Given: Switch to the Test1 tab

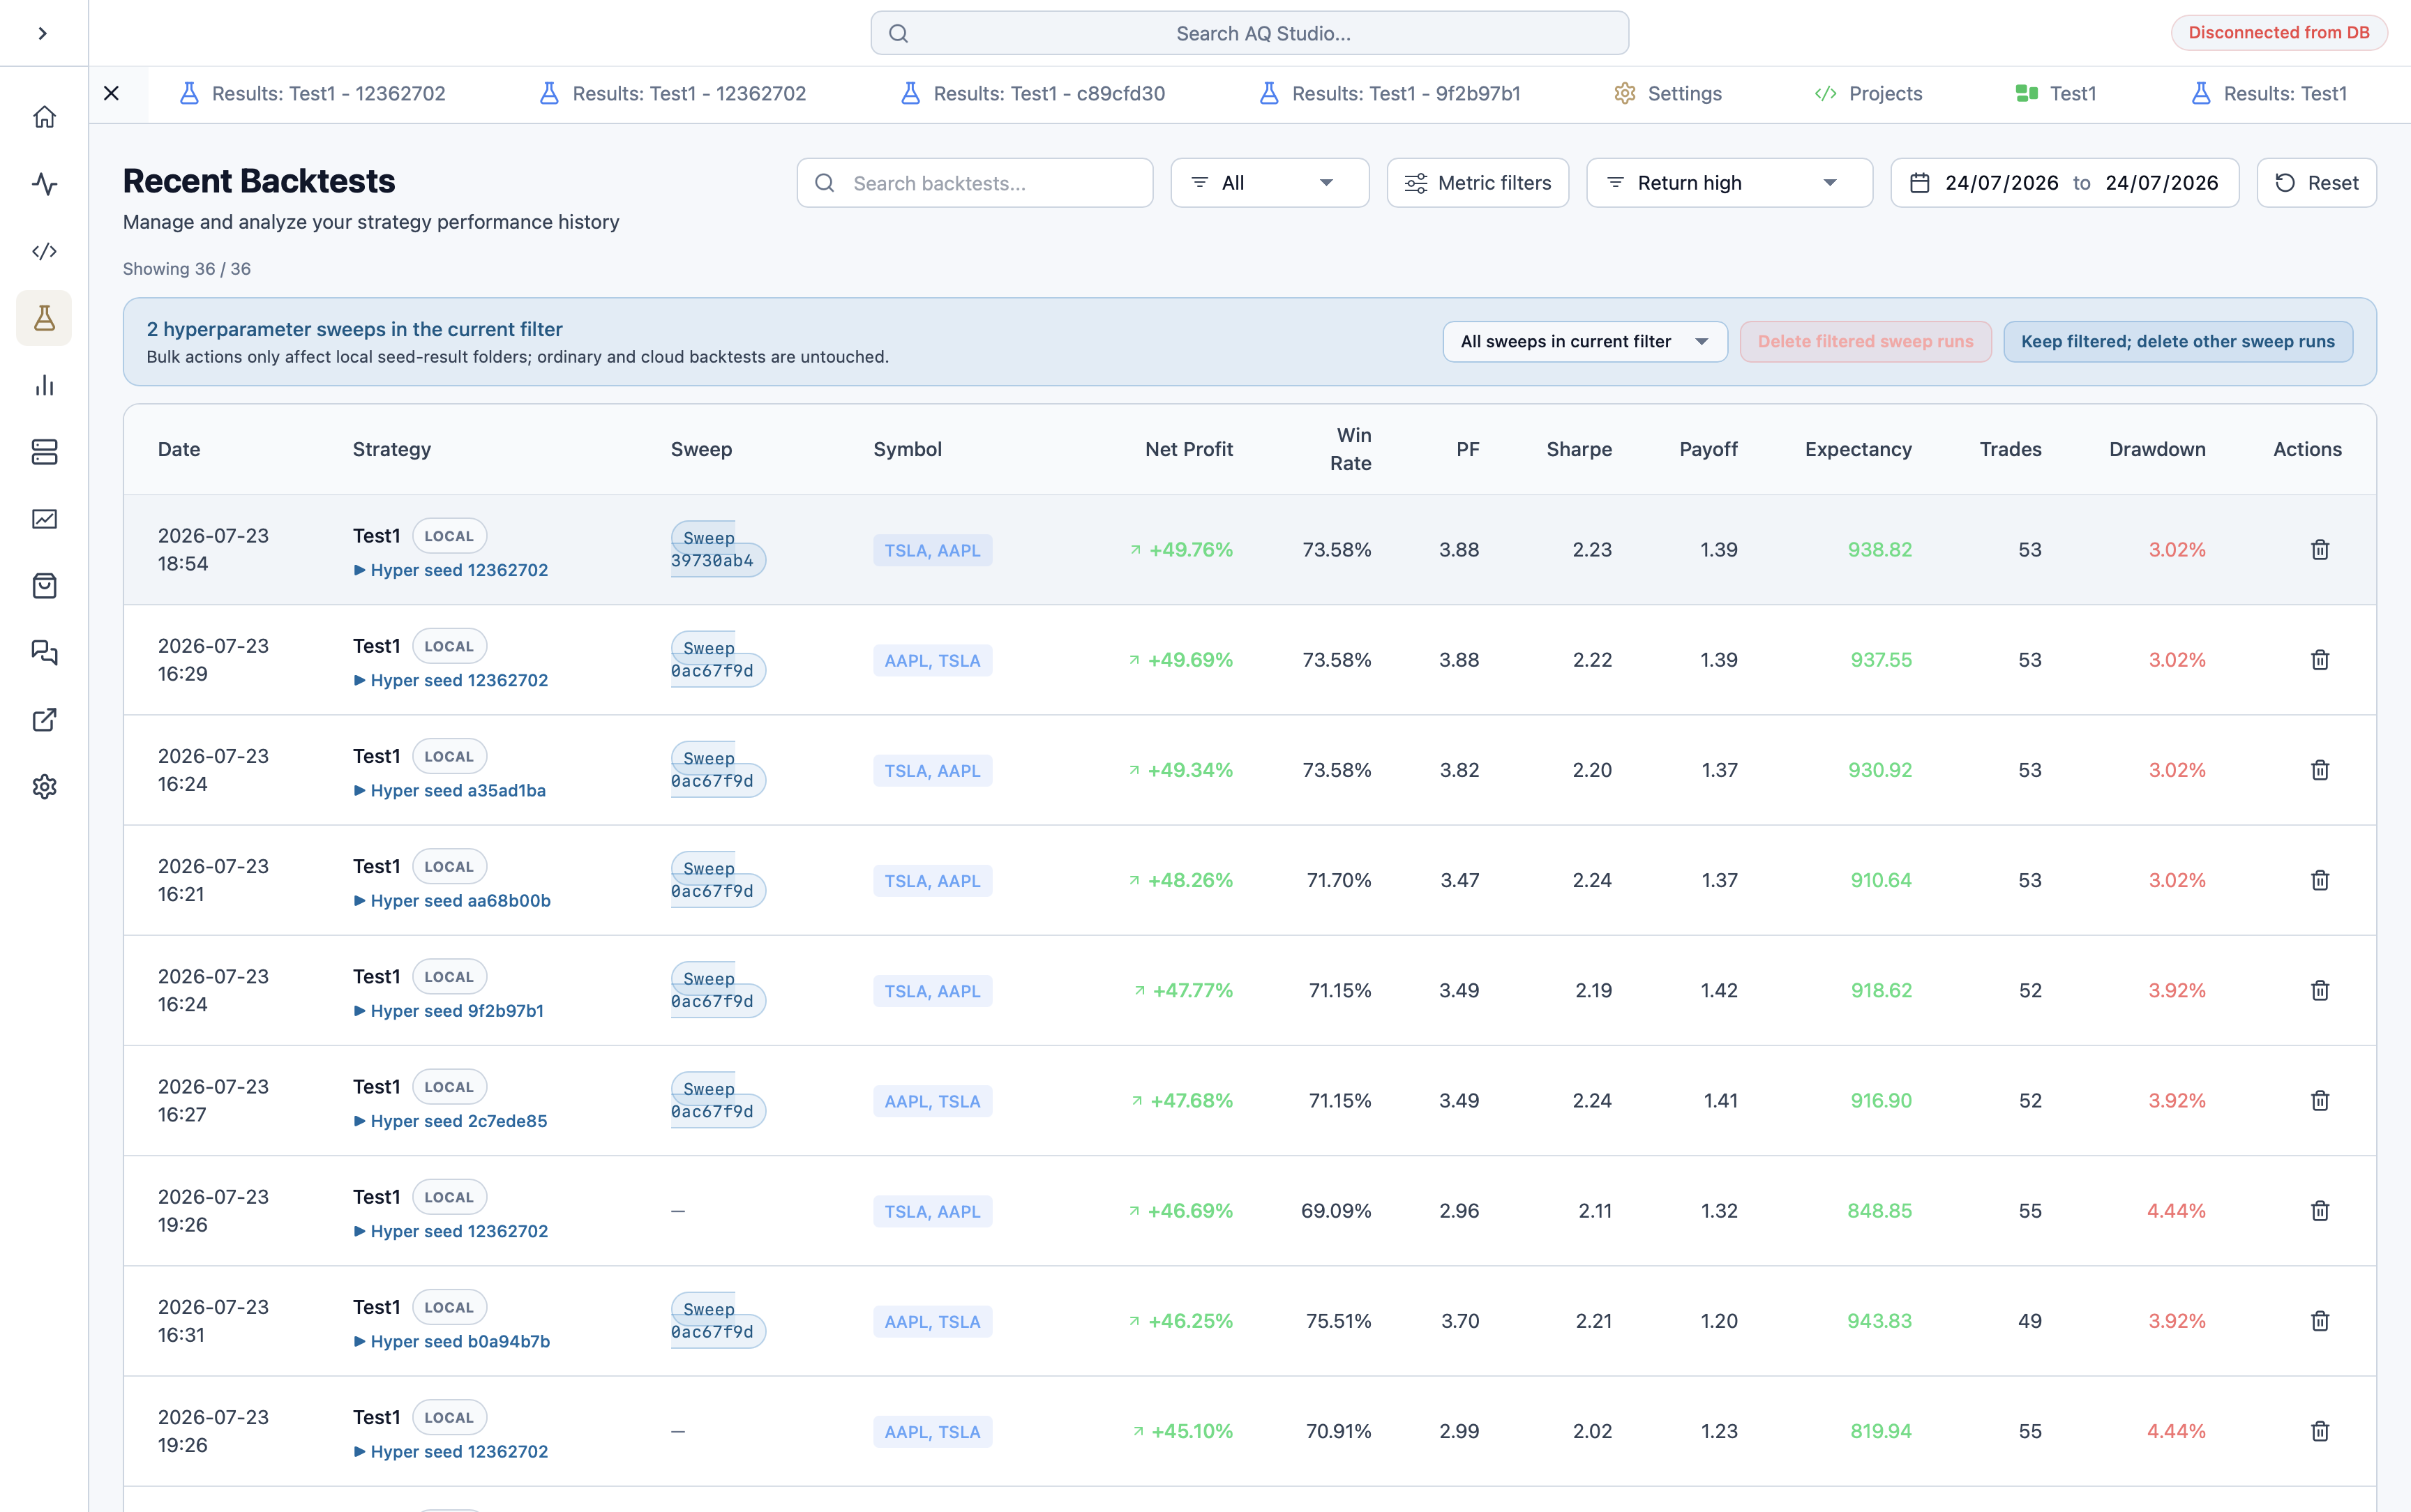Looking at the screenshot, I should coord(2055,94).
